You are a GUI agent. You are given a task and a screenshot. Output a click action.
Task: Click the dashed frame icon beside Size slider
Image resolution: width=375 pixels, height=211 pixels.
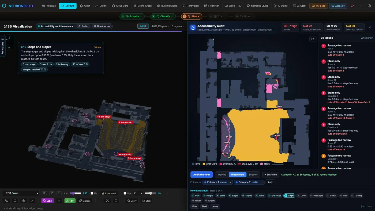point(59,193)
